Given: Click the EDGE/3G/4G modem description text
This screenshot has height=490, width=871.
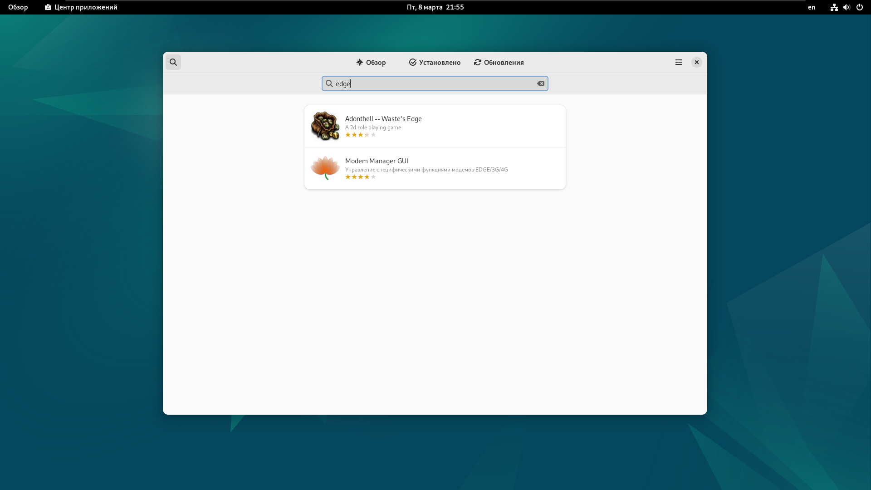Looking at the screenshot, I should [426, 170].
